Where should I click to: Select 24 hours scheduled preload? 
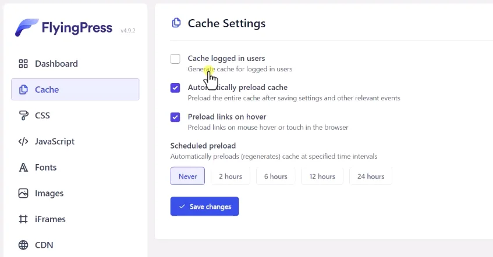371,176
